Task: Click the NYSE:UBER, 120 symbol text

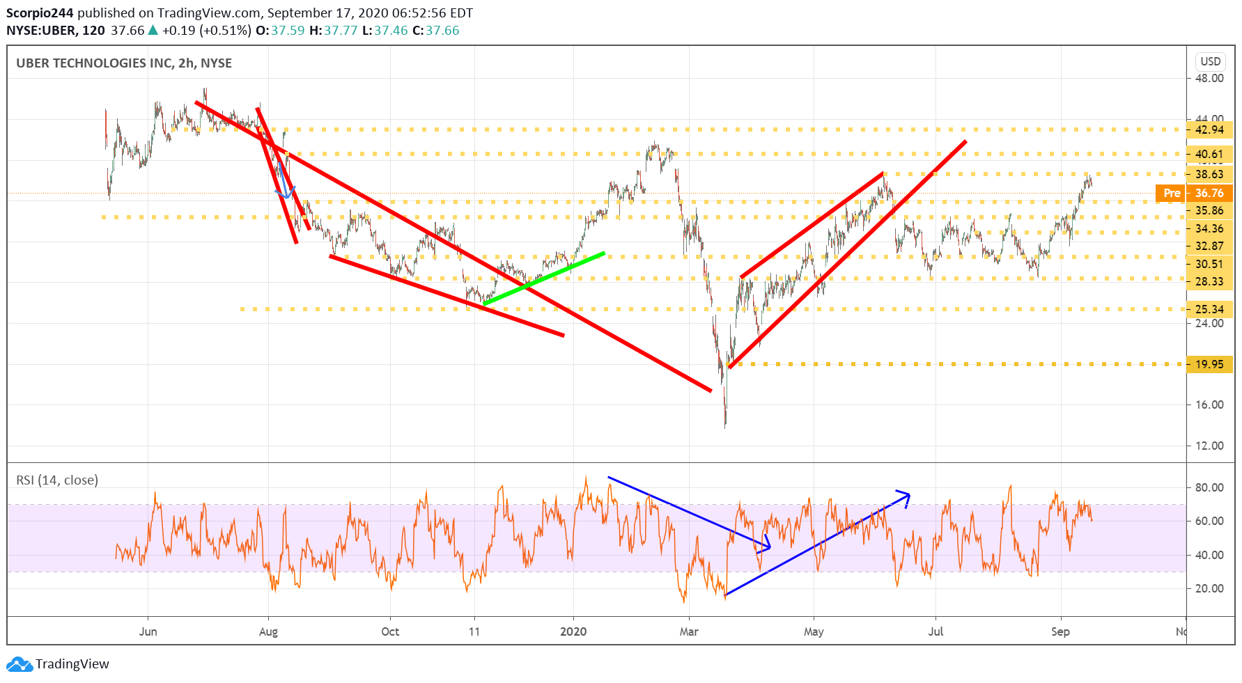Action: tap(56, 31)
